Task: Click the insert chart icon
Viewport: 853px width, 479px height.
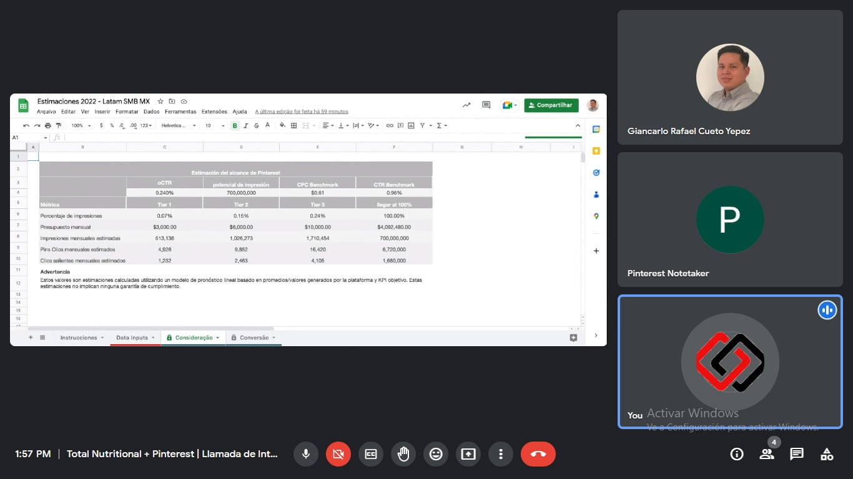Action: (x=411, y=125)
